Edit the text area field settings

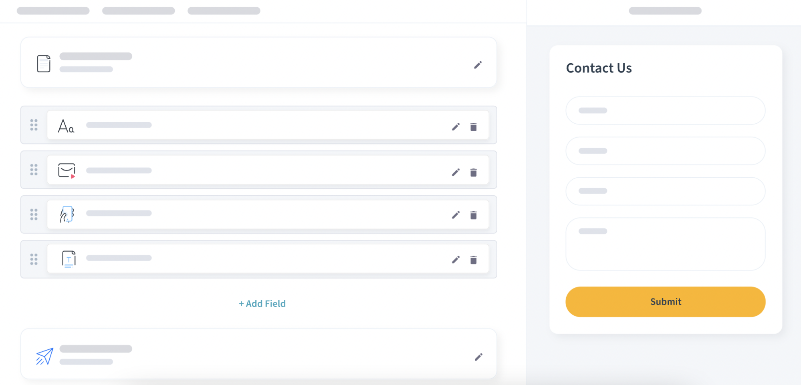[x=456, y=260]
